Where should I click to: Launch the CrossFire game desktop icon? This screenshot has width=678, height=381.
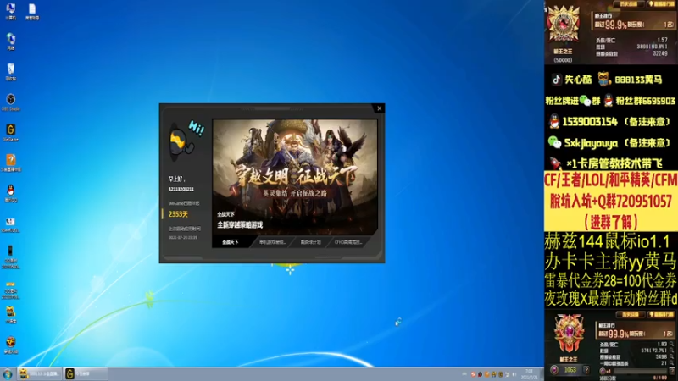pyautogui.click(x=11, y=345)
